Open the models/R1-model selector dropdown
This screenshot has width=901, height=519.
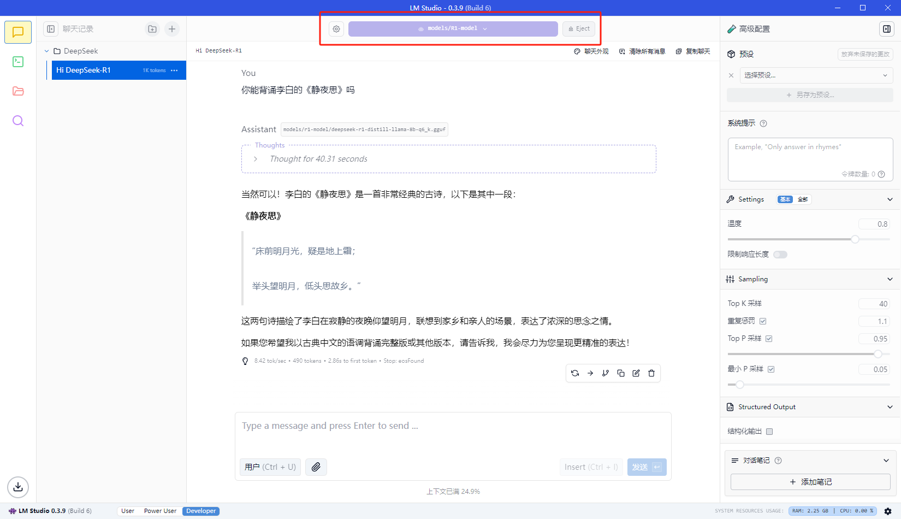click(453, 29)
